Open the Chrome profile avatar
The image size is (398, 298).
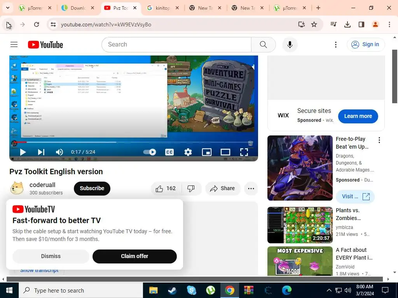375,24
